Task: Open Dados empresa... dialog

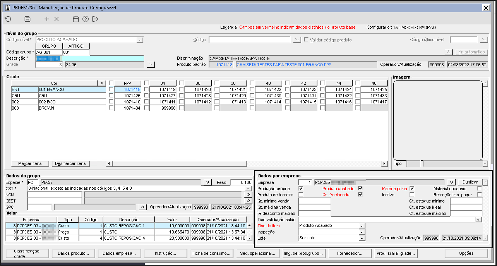Action: point(119,253)
